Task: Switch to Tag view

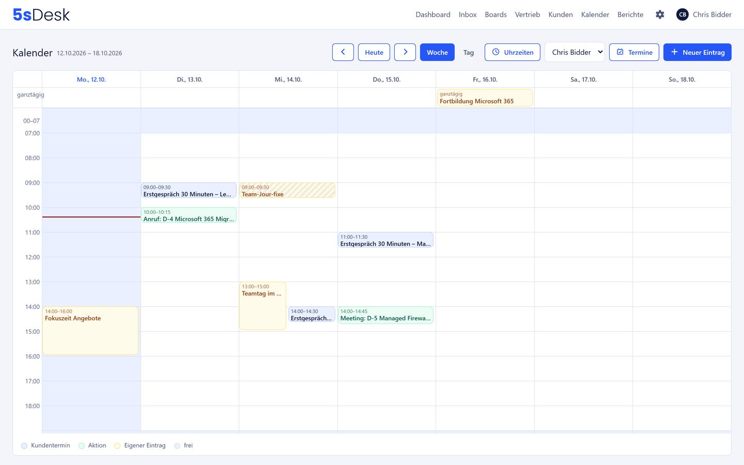Action: [x=469, y=52]
